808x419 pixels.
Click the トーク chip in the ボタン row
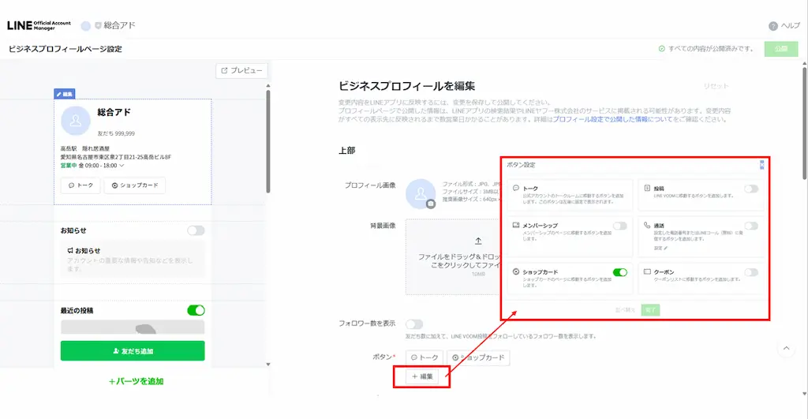click(424, 357)
